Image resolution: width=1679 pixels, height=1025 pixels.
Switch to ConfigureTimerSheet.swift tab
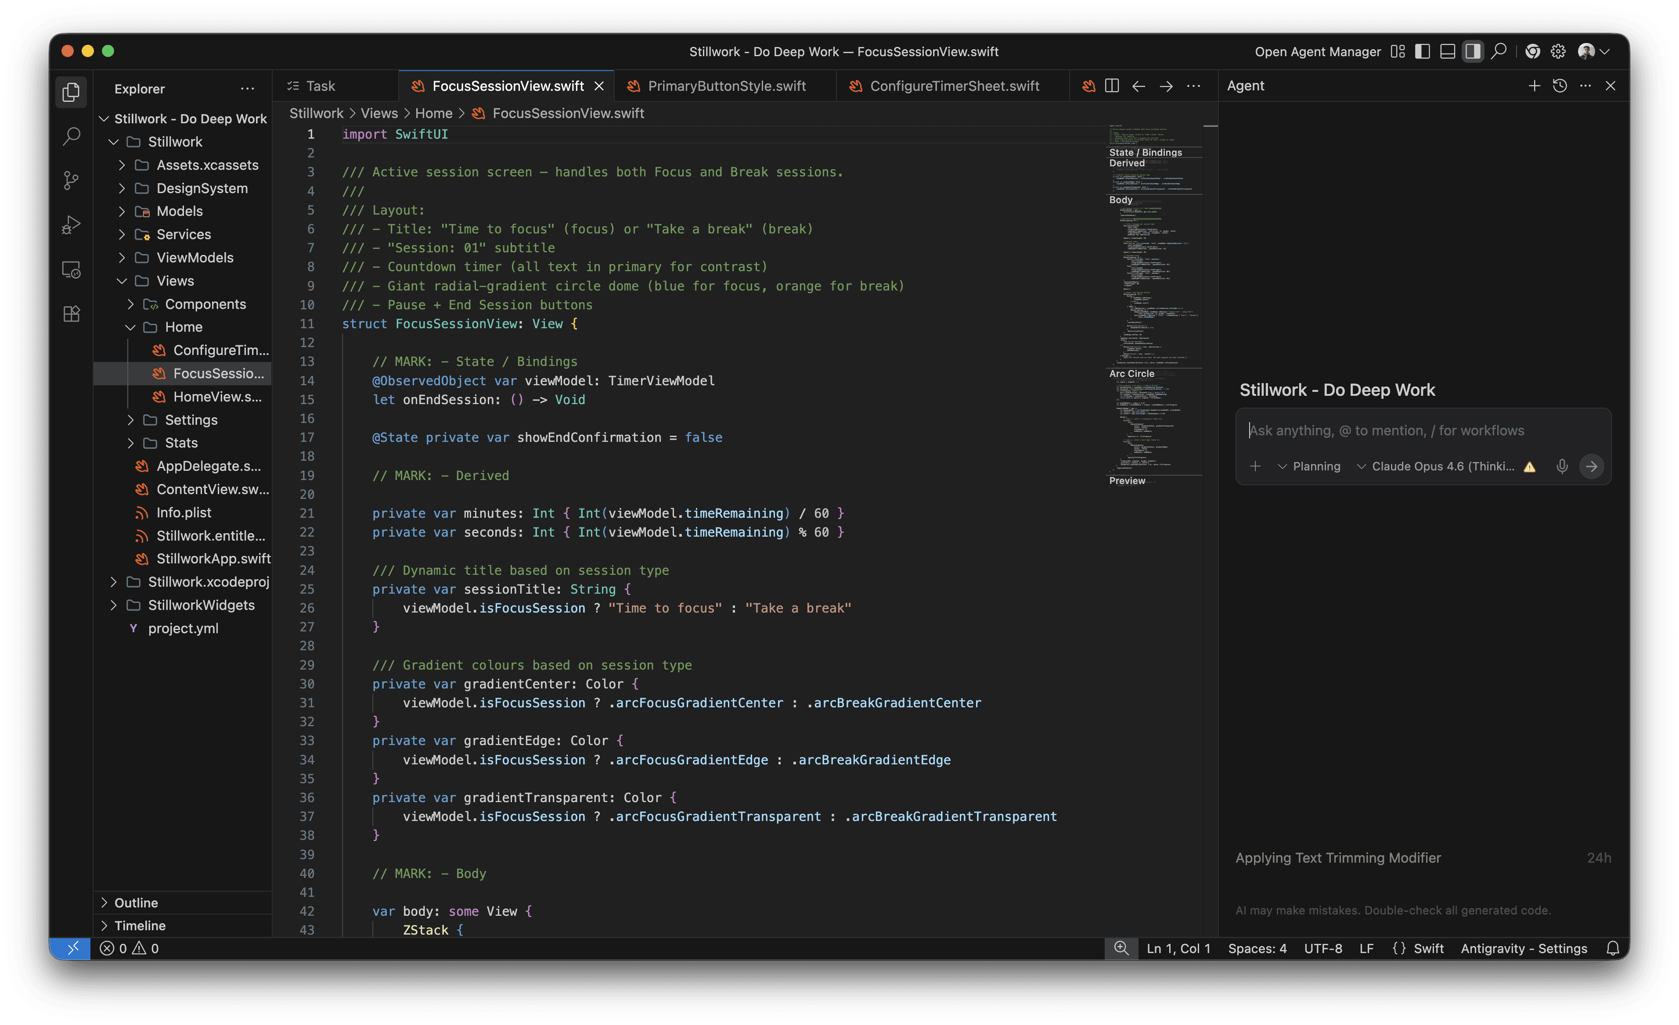(x=953, y=86)
